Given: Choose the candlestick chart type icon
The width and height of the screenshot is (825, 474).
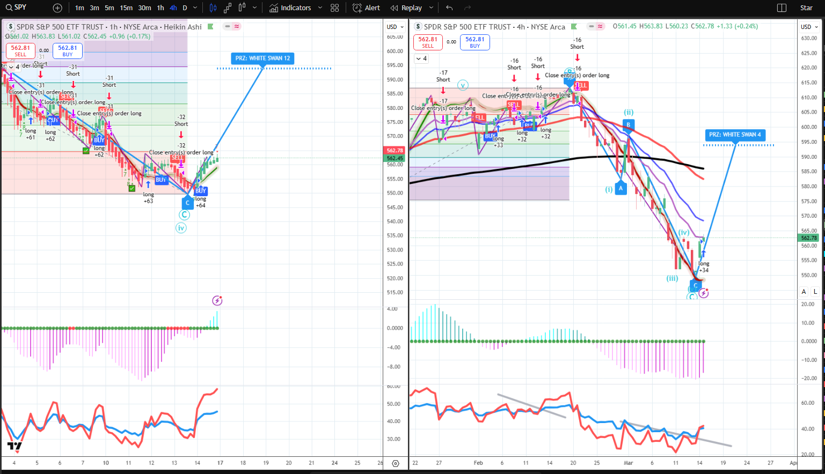Looking at the screenshot, I should click(x=213, y=8).
